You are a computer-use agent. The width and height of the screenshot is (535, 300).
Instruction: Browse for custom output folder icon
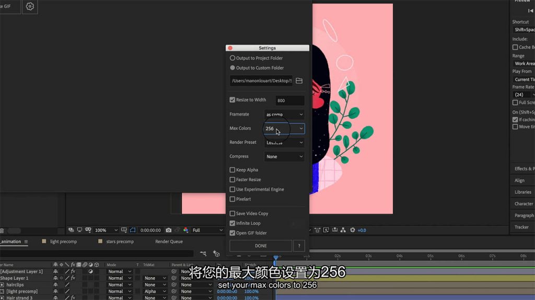299,81
